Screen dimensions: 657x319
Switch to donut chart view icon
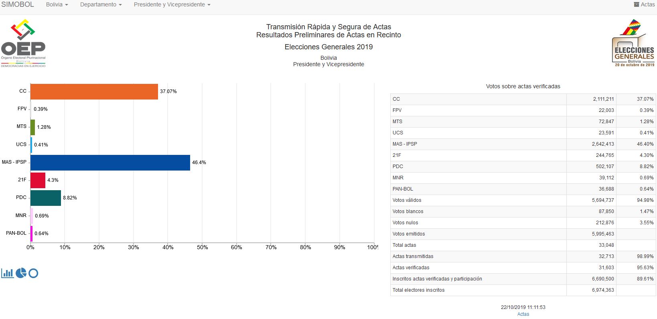click(x=34, y=273)
